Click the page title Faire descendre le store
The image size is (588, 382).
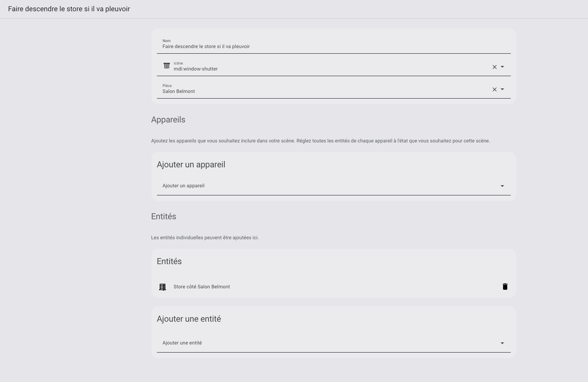pos(69,9)
